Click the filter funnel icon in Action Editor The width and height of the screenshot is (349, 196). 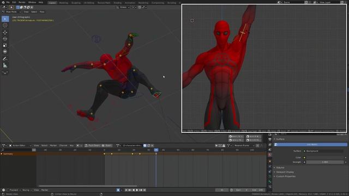click(228, 145)
